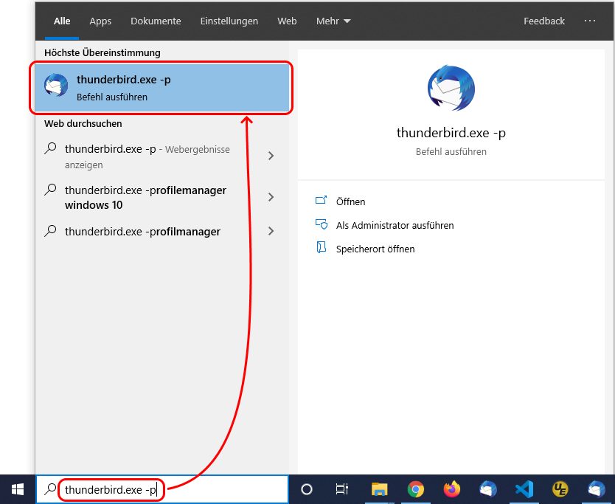Switch to the Einstellungen tab
This screenshot has height=504, width=615.
click(x=229, y=21)
